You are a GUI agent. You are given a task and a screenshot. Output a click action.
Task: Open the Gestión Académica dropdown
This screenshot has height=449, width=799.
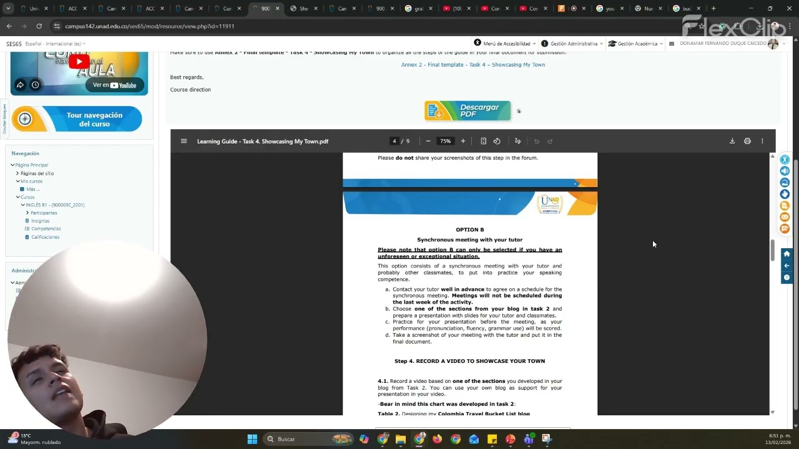(635, 44)
